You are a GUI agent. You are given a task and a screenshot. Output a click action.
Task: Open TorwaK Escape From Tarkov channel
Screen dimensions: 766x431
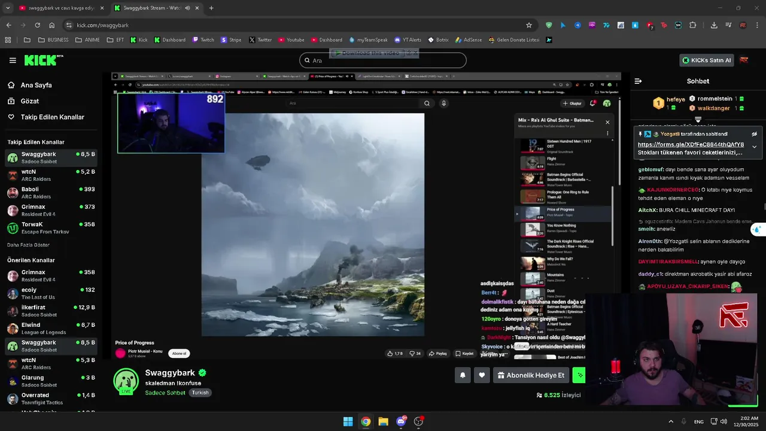click(x=51, y=228)
